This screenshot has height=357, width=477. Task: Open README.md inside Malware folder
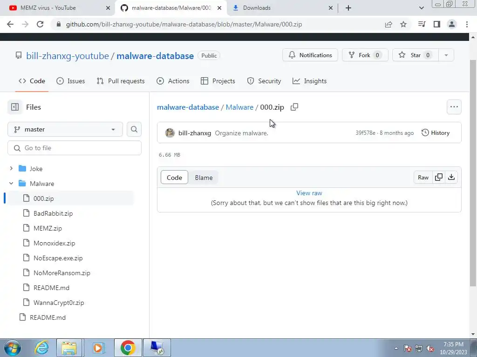coord(51,288)
